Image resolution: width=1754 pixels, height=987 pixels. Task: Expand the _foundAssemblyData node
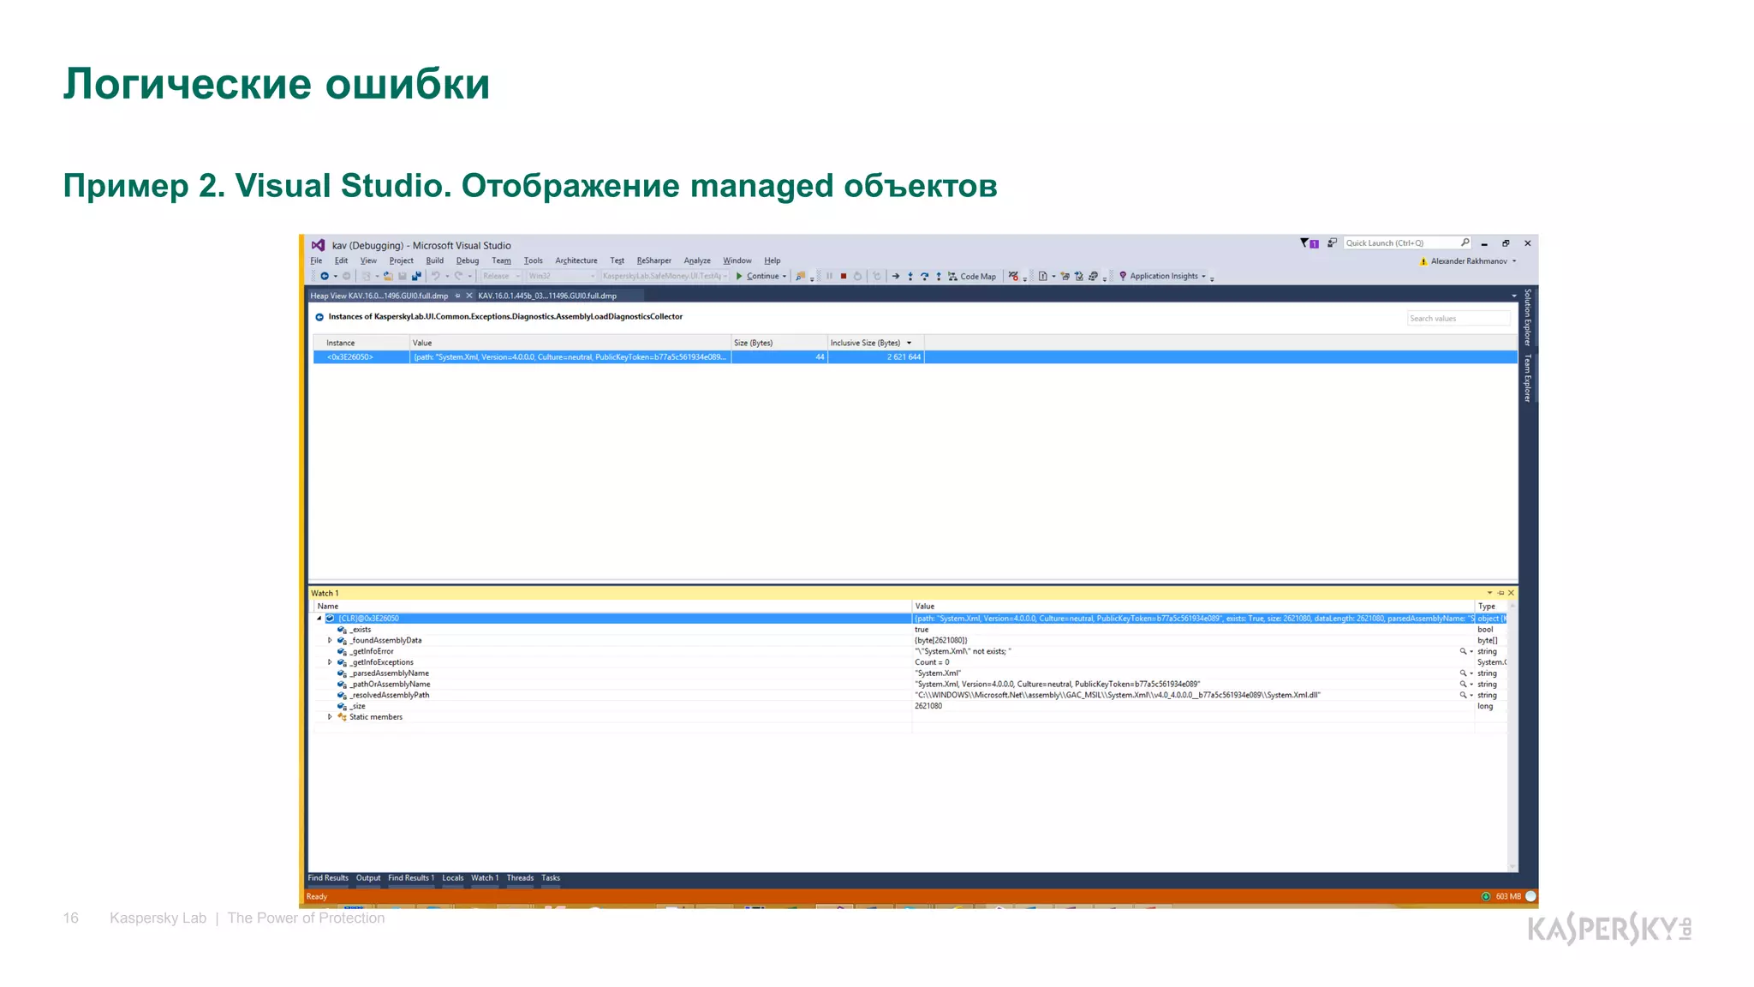coord(330,641)
